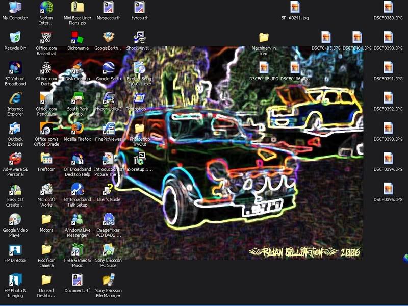Image resolution: width=408 pixels, height=306 pixels.
Task: Click Sony Ericsson PC Suite icon
Action: point(108,250)
